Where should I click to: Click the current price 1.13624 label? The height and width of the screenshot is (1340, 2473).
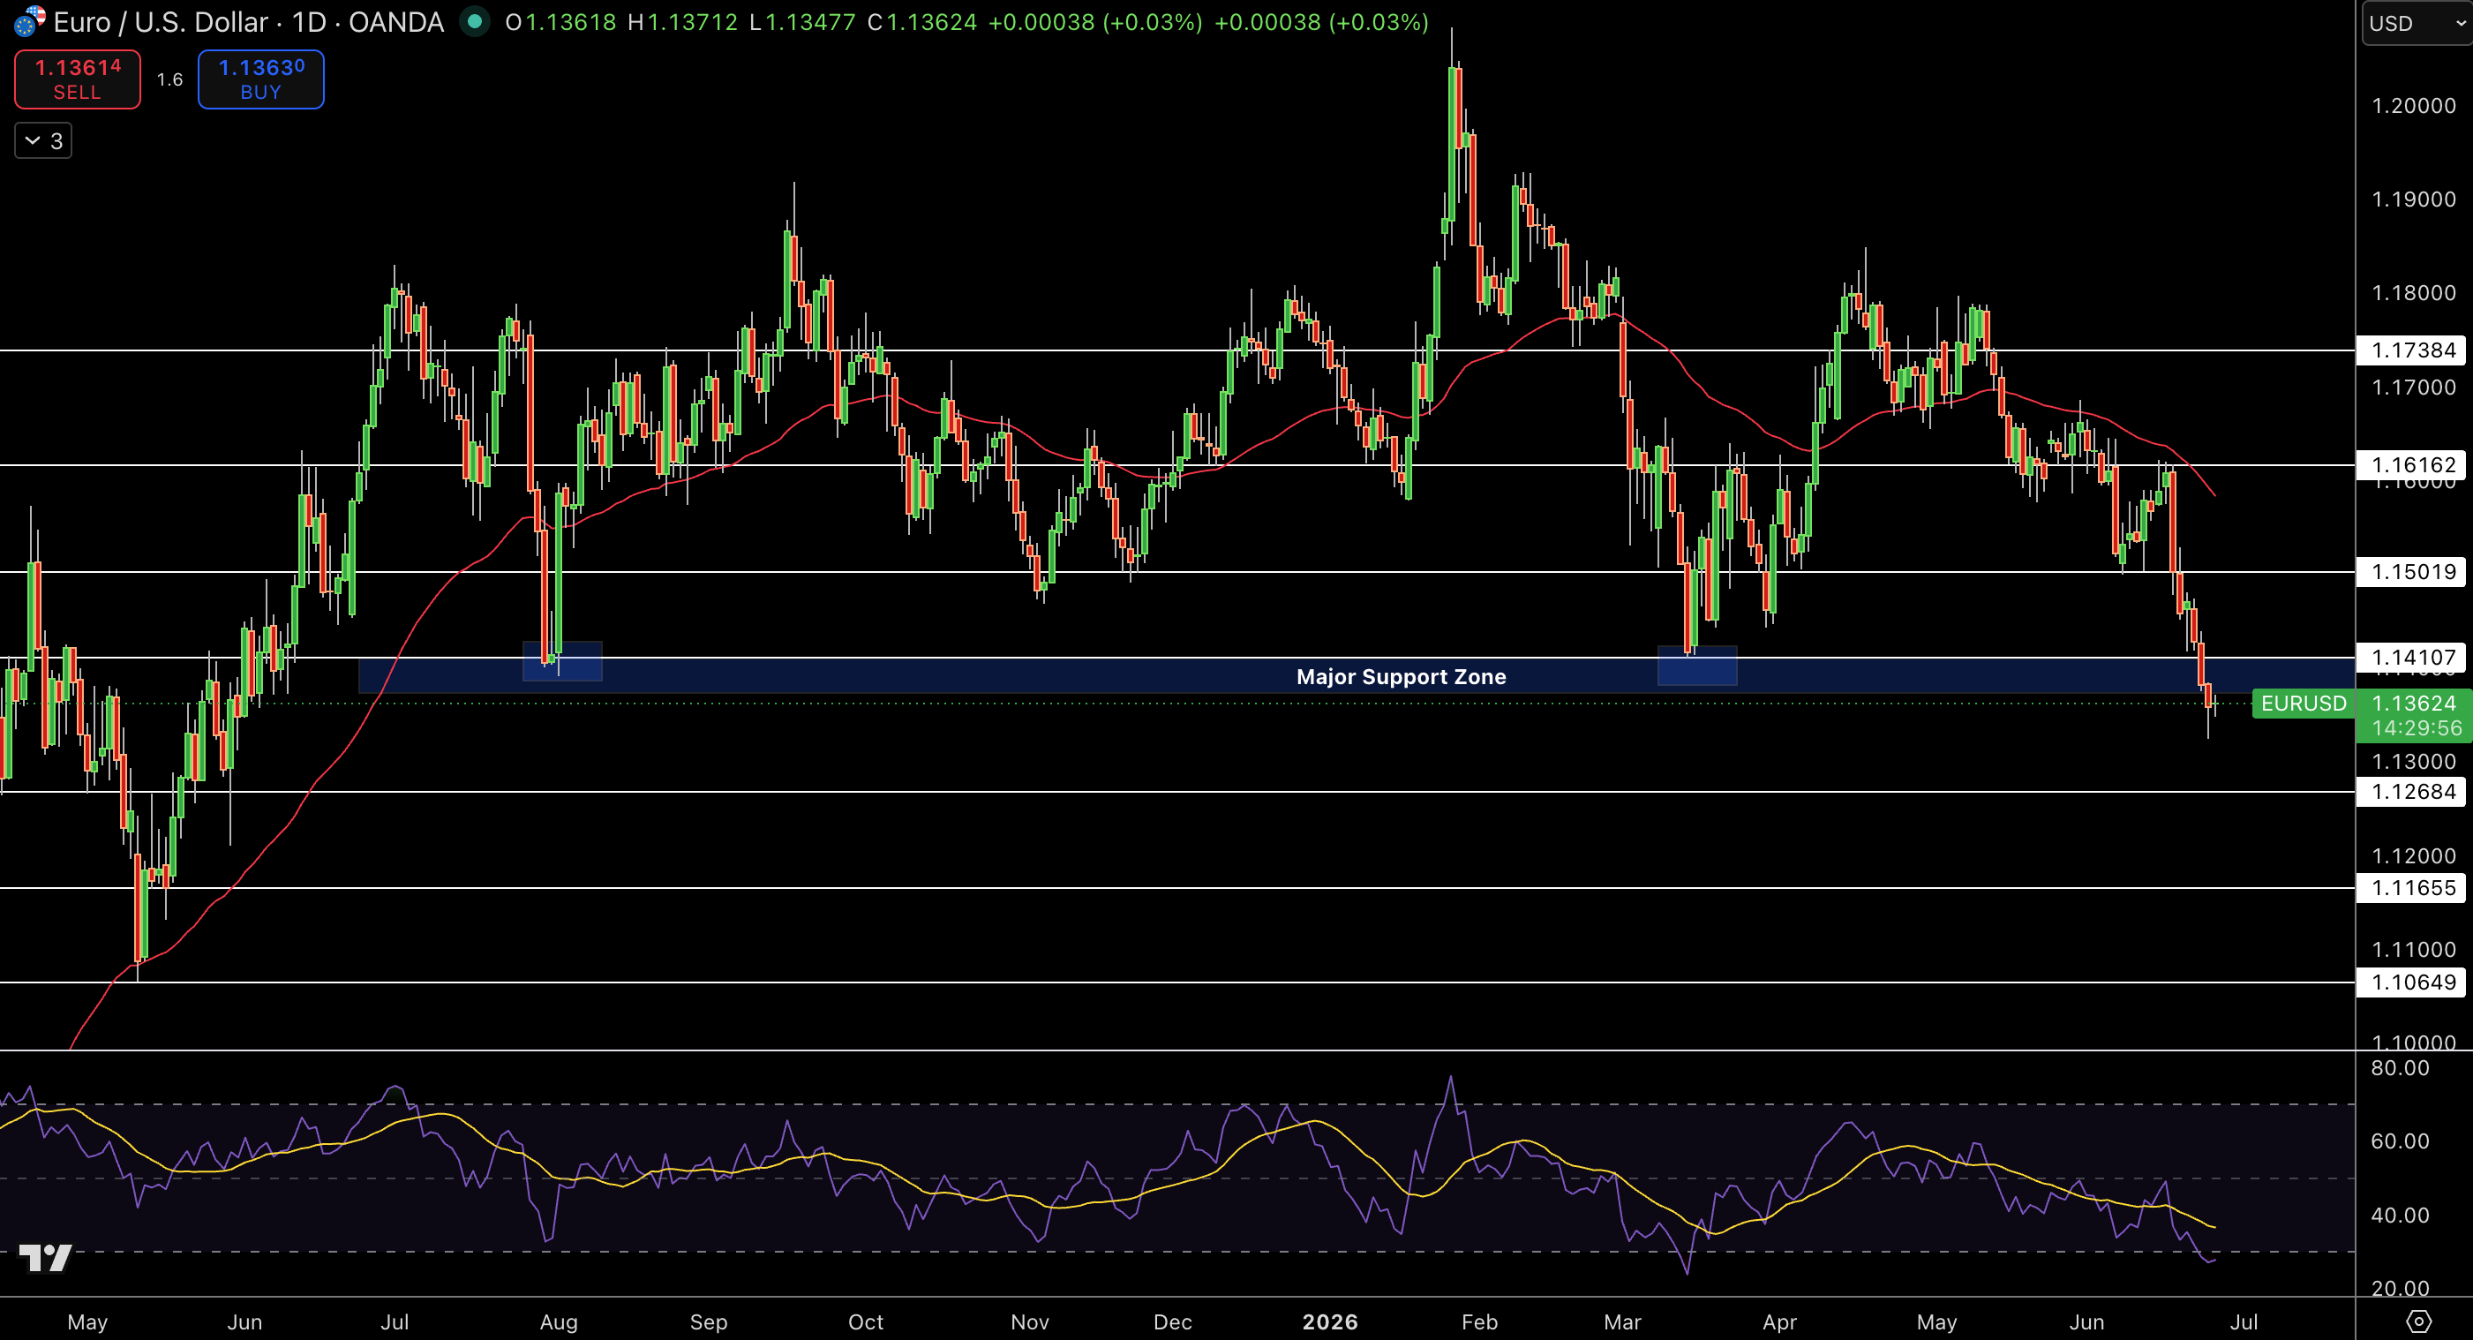click(x=2414, y=704)
